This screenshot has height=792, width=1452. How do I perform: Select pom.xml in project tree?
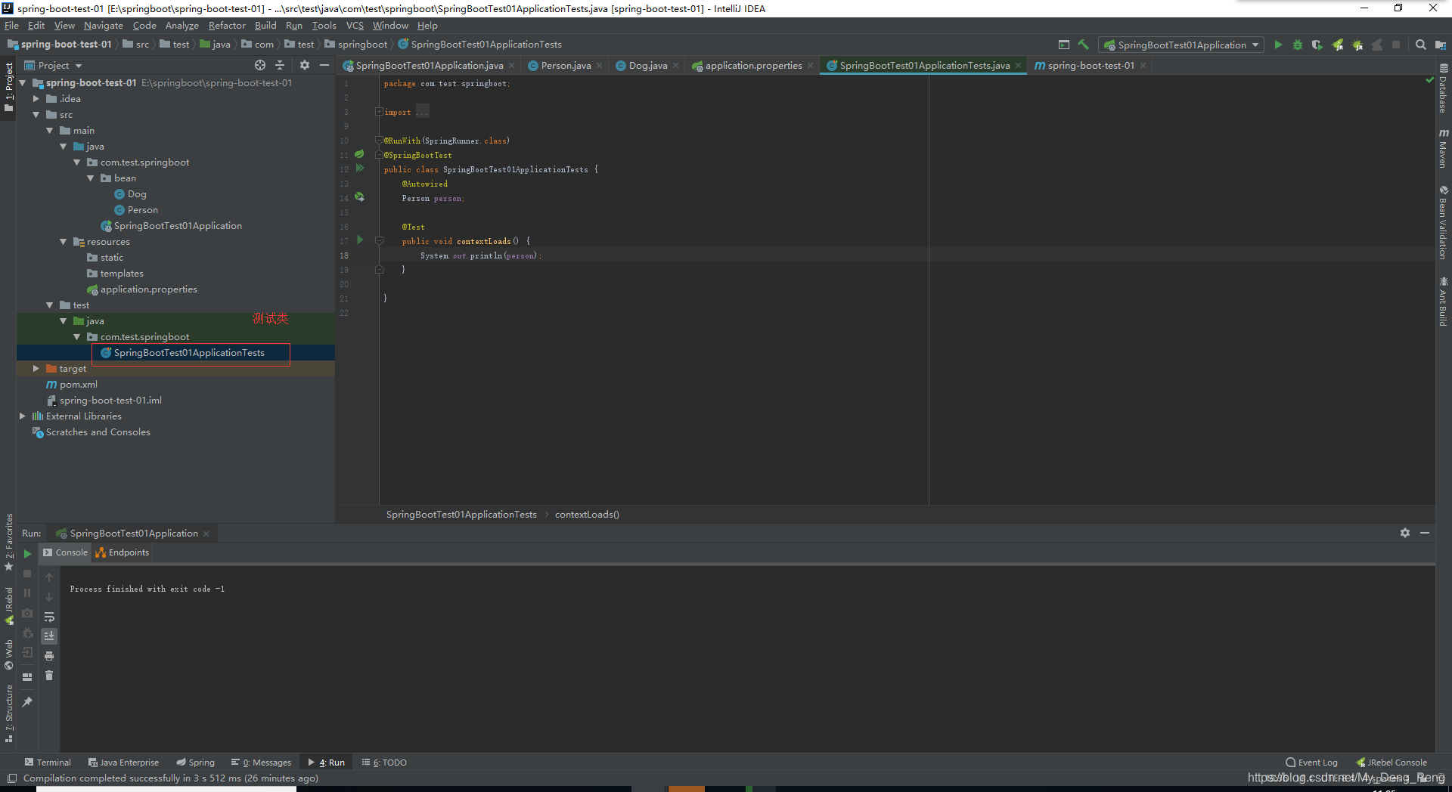[x=79, y=385]
